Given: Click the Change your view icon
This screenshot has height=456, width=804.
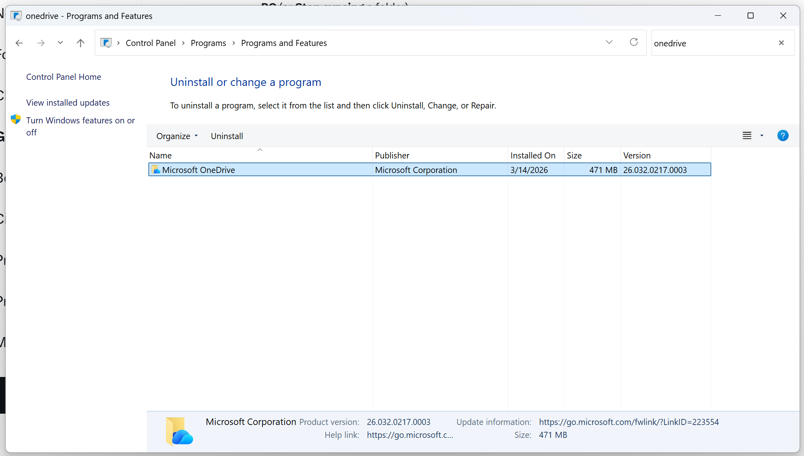Looking at the screenshot, I should [x=747, y=136].
